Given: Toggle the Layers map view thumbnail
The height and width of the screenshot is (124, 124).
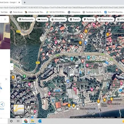Looking at the screenshot, I should tap(19, 110).
